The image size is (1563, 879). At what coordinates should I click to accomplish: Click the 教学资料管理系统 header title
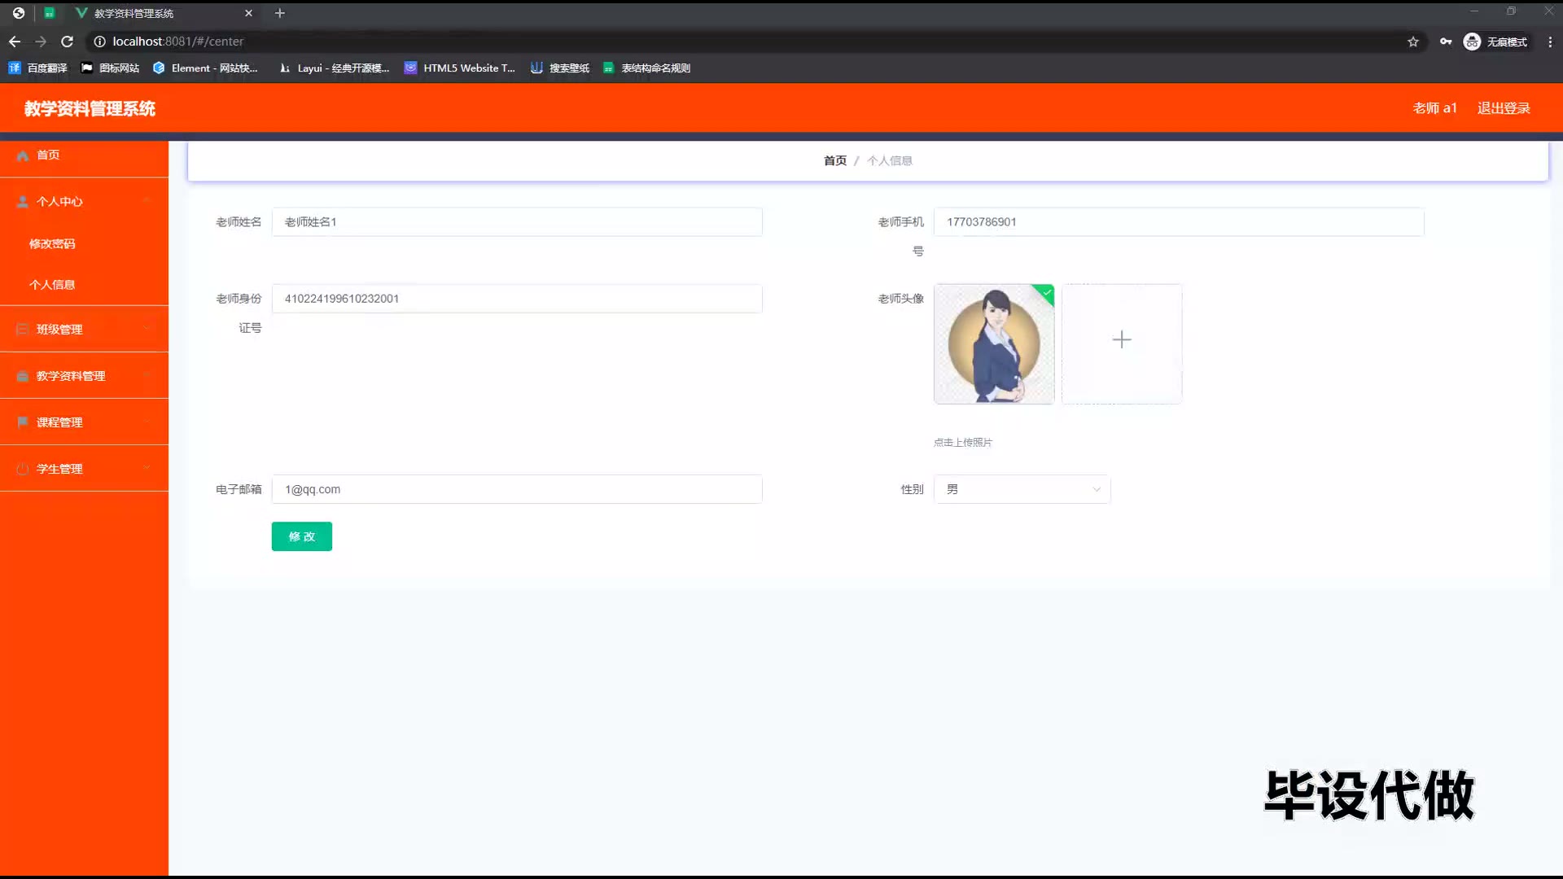click(90, 108)
